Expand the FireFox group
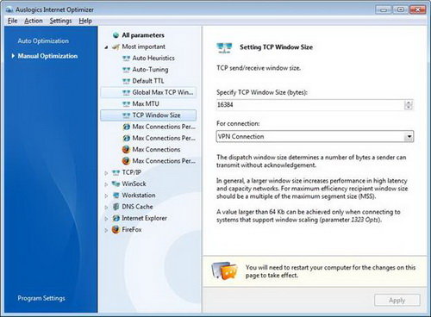The image size is (431, 317). (x=106, y=230)
